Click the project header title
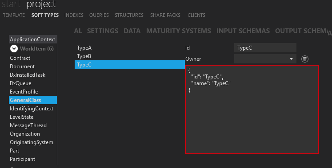 41,4
